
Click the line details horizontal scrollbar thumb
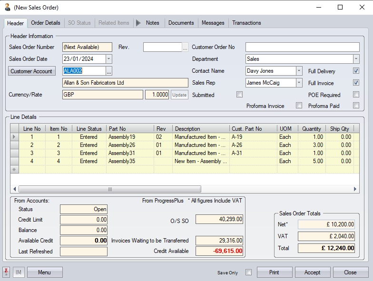(109, 189)
